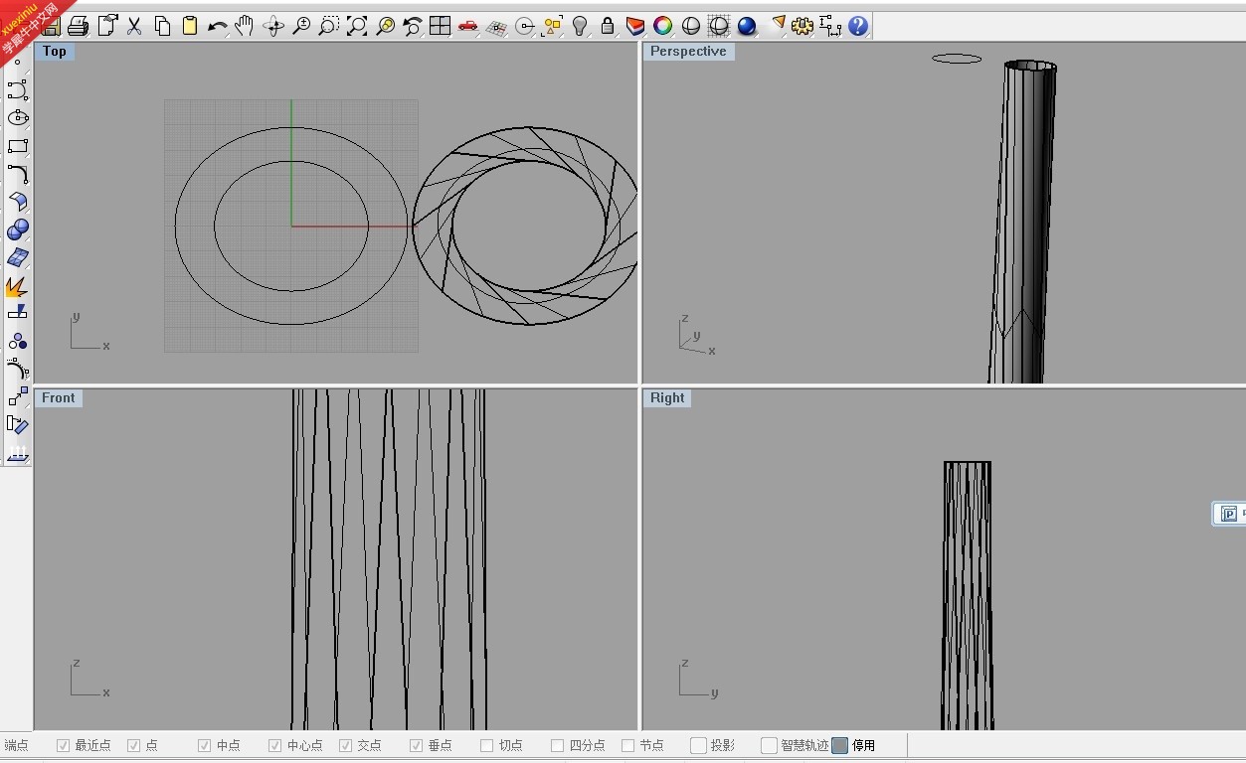1246x763 pixels.
Task: Click the Perspective viewport title label
Action: [x=688, y=52]
